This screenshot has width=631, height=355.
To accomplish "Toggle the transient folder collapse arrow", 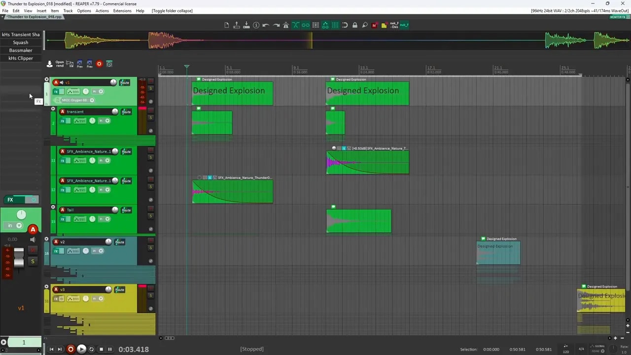I will (x=53, y=109).
